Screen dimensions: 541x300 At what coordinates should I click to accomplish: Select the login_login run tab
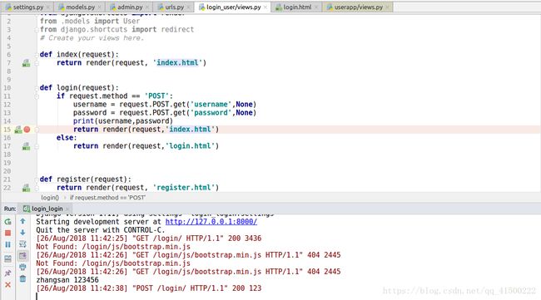[x=47, y=209]
